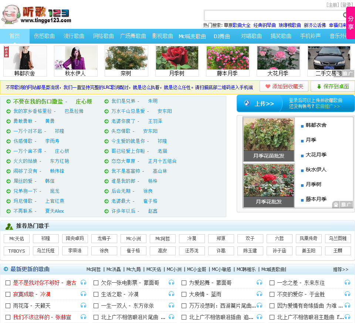The width and height of the screenshot is (355, 323).
Task: Check the box for 生活之歌
Action: pyautogui.click(x=96, y=294)
